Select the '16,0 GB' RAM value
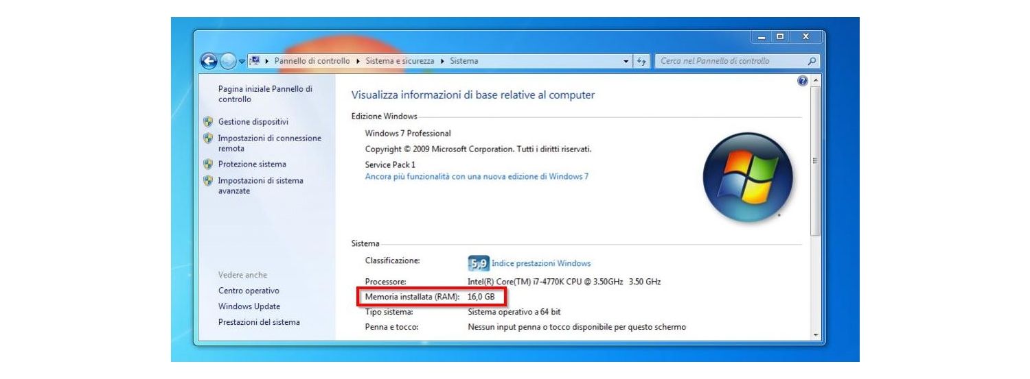The height and width of the screenshot is (379, 1030). (x=481, y=297)
